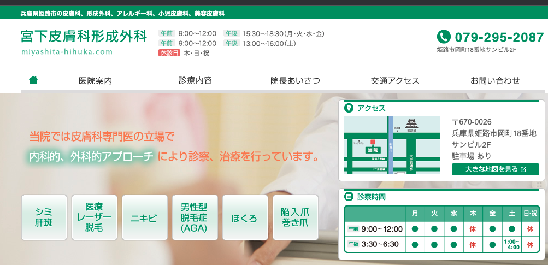Click the シミ 肝斑 treatment button

[x=44, y=217]
